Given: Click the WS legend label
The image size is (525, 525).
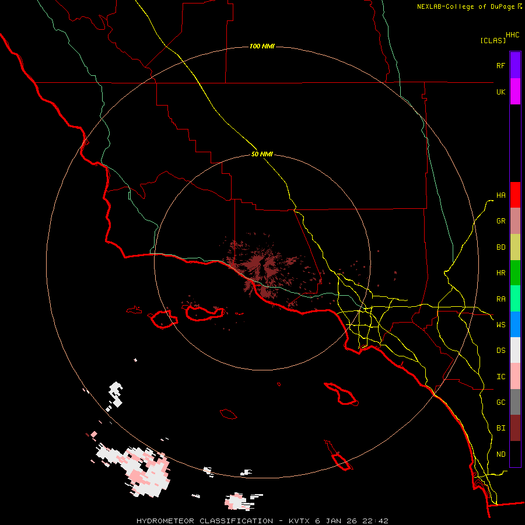Looking at the screenshot, I should pos(501,325).
